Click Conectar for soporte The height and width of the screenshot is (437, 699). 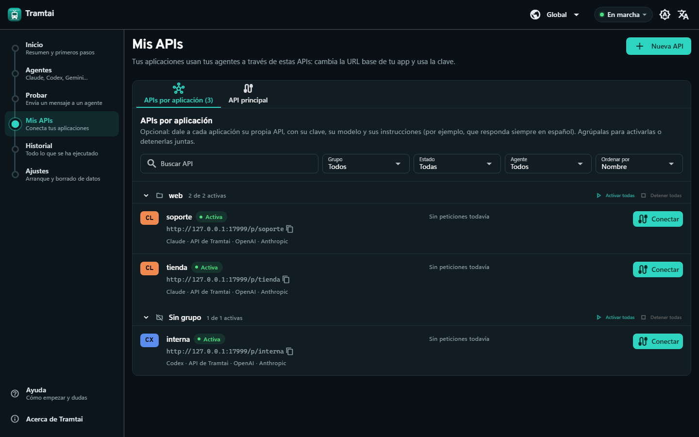(x=658, y=219)
